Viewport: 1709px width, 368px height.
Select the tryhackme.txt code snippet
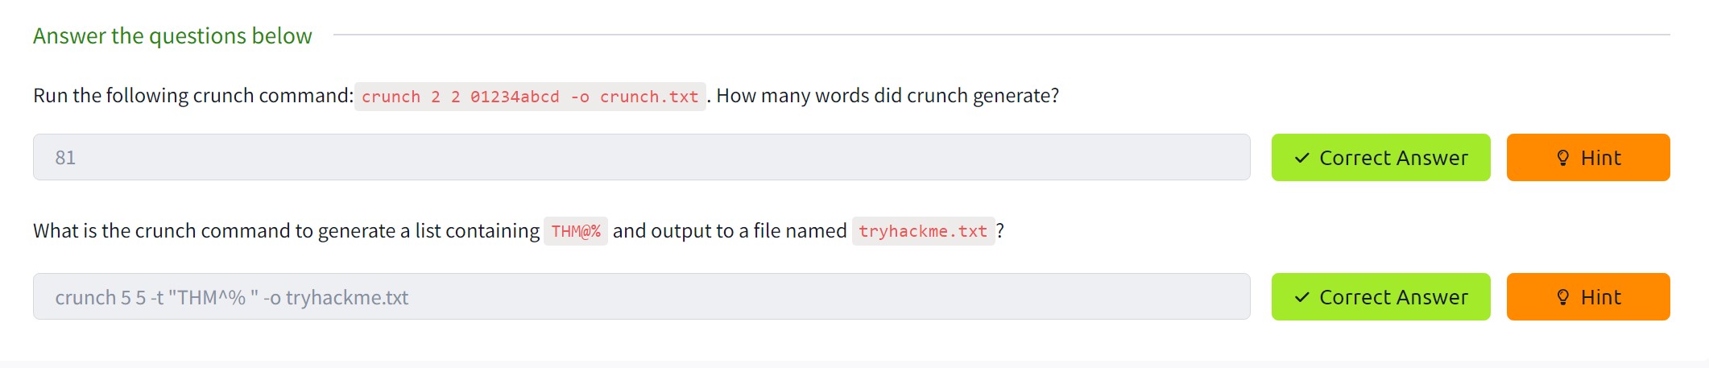922,232
